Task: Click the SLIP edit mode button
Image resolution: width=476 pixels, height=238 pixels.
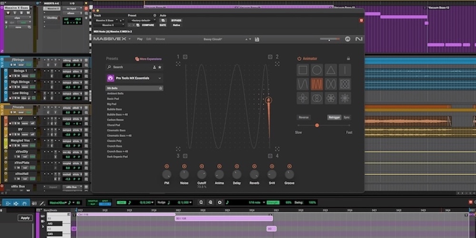Action: coord(93,204)
